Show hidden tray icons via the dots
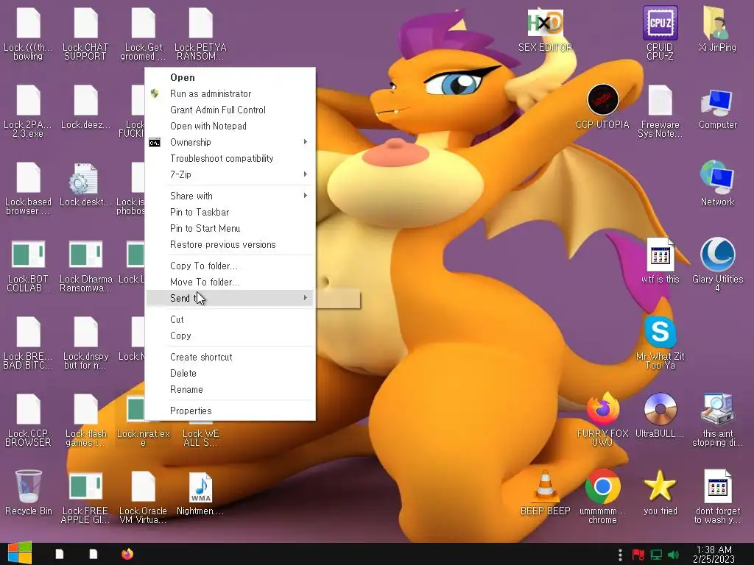 [620, 555]
